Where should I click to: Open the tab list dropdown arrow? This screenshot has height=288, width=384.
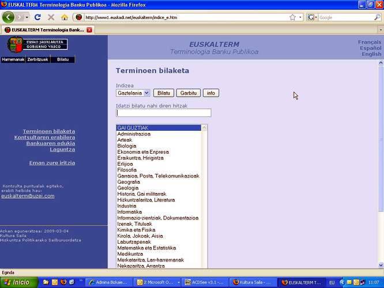click(x=381, y=30)
